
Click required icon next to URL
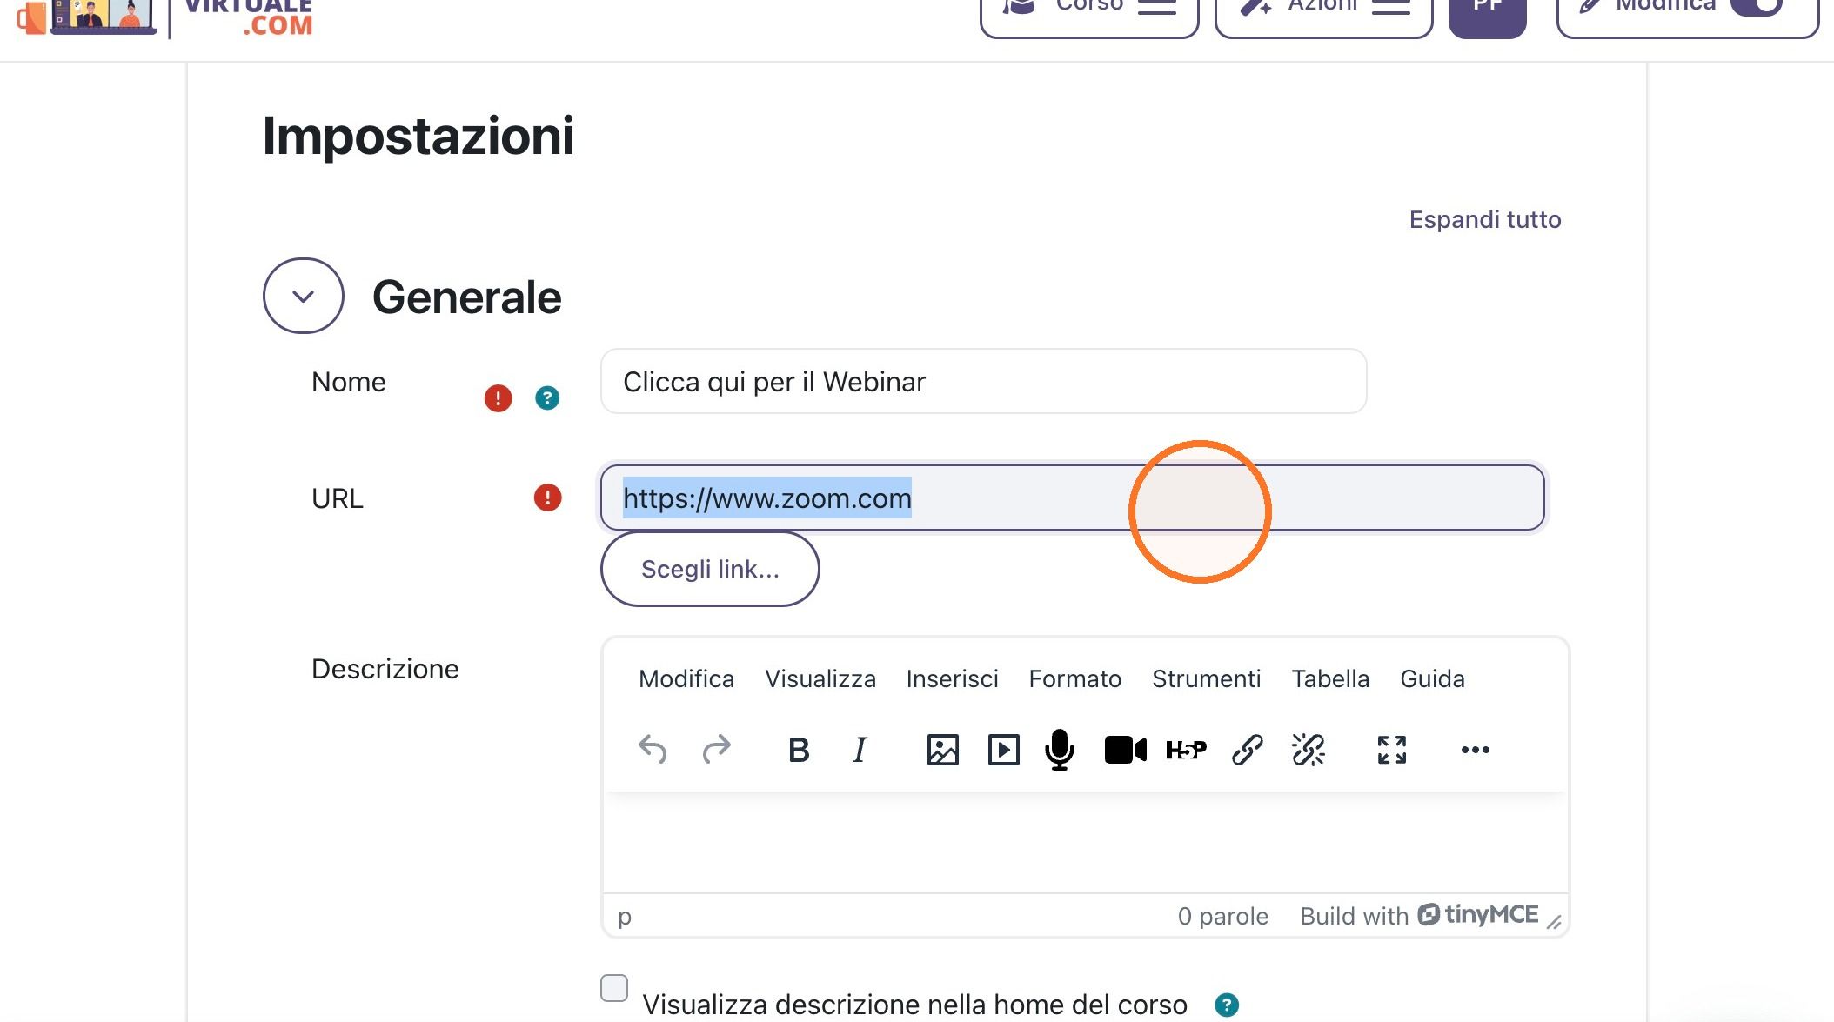coord(547,498)
